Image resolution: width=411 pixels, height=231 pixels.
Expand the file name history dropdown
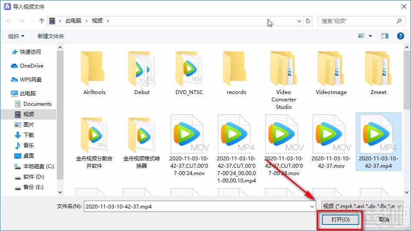tap(312, 206)
